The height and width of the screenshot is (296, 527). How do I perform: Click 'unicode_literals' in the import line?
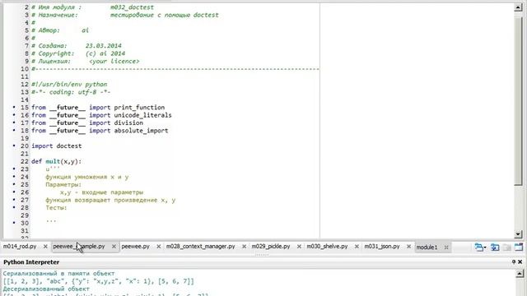coord(142,115)
